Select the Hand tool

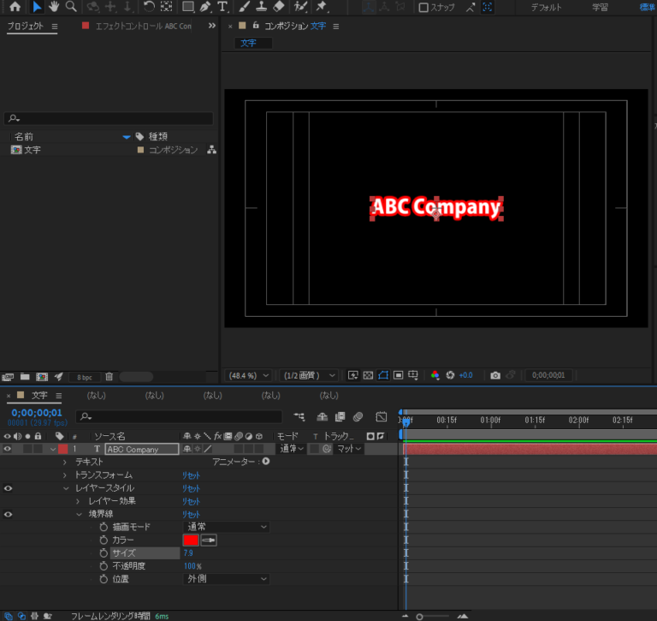point(54,7)
